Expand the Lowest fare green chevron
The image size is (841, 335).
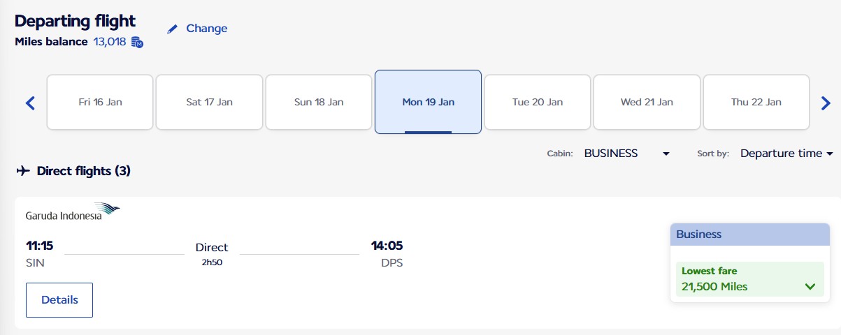pyautogui.click(x=810, y=286)
